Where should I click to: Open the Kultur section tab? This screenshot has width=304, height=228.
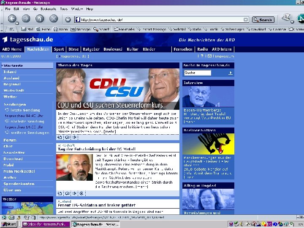point(133,49)
